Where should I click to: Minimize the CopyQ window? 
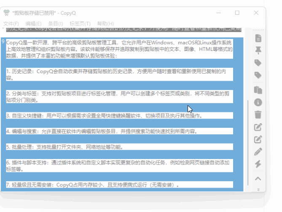pos(219,13)
